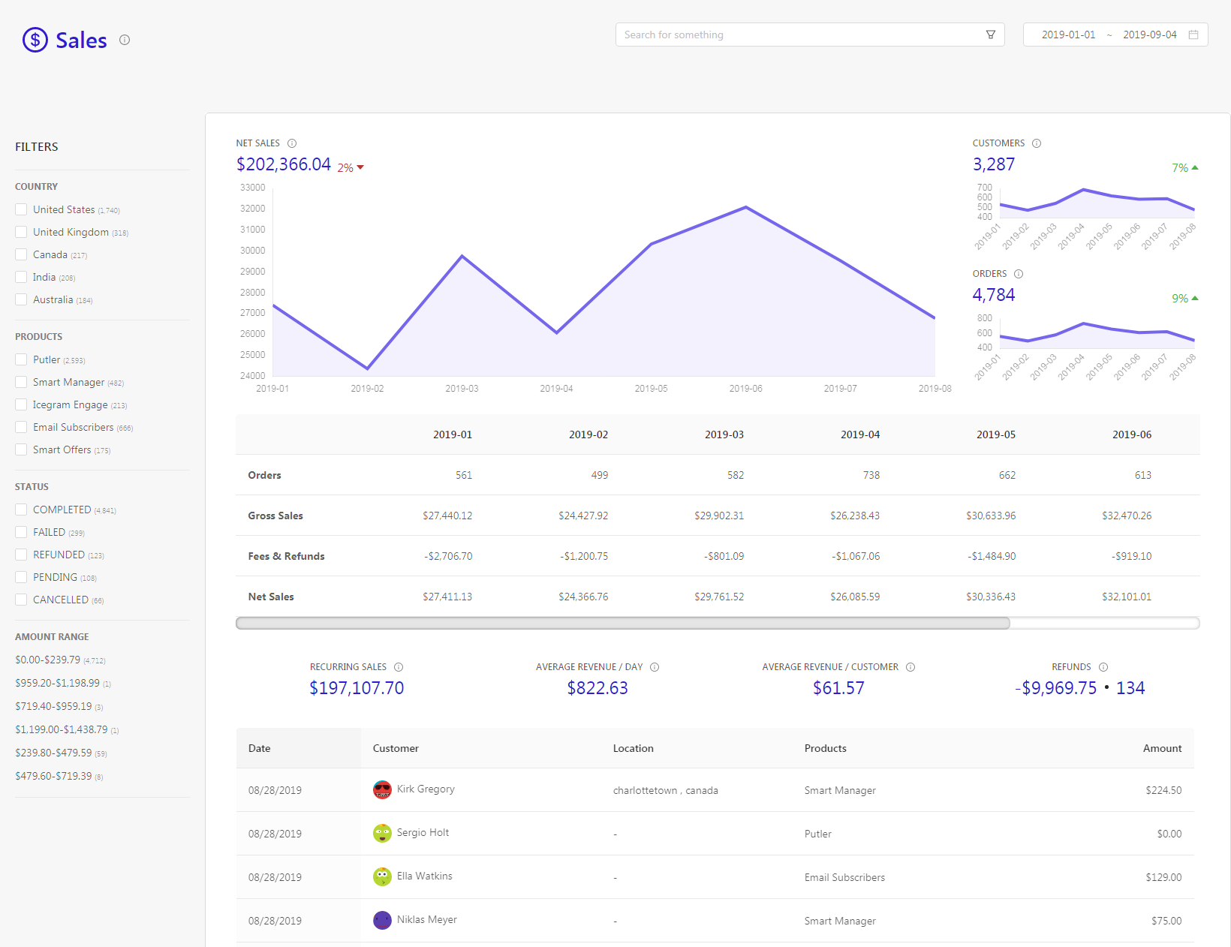1231x947 pixels.
Task: Click the Date column header
Action: [260, 748]
